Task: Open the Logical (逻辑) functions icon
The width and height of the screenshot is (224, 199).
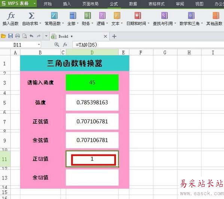Action: [x=102, y=16]
